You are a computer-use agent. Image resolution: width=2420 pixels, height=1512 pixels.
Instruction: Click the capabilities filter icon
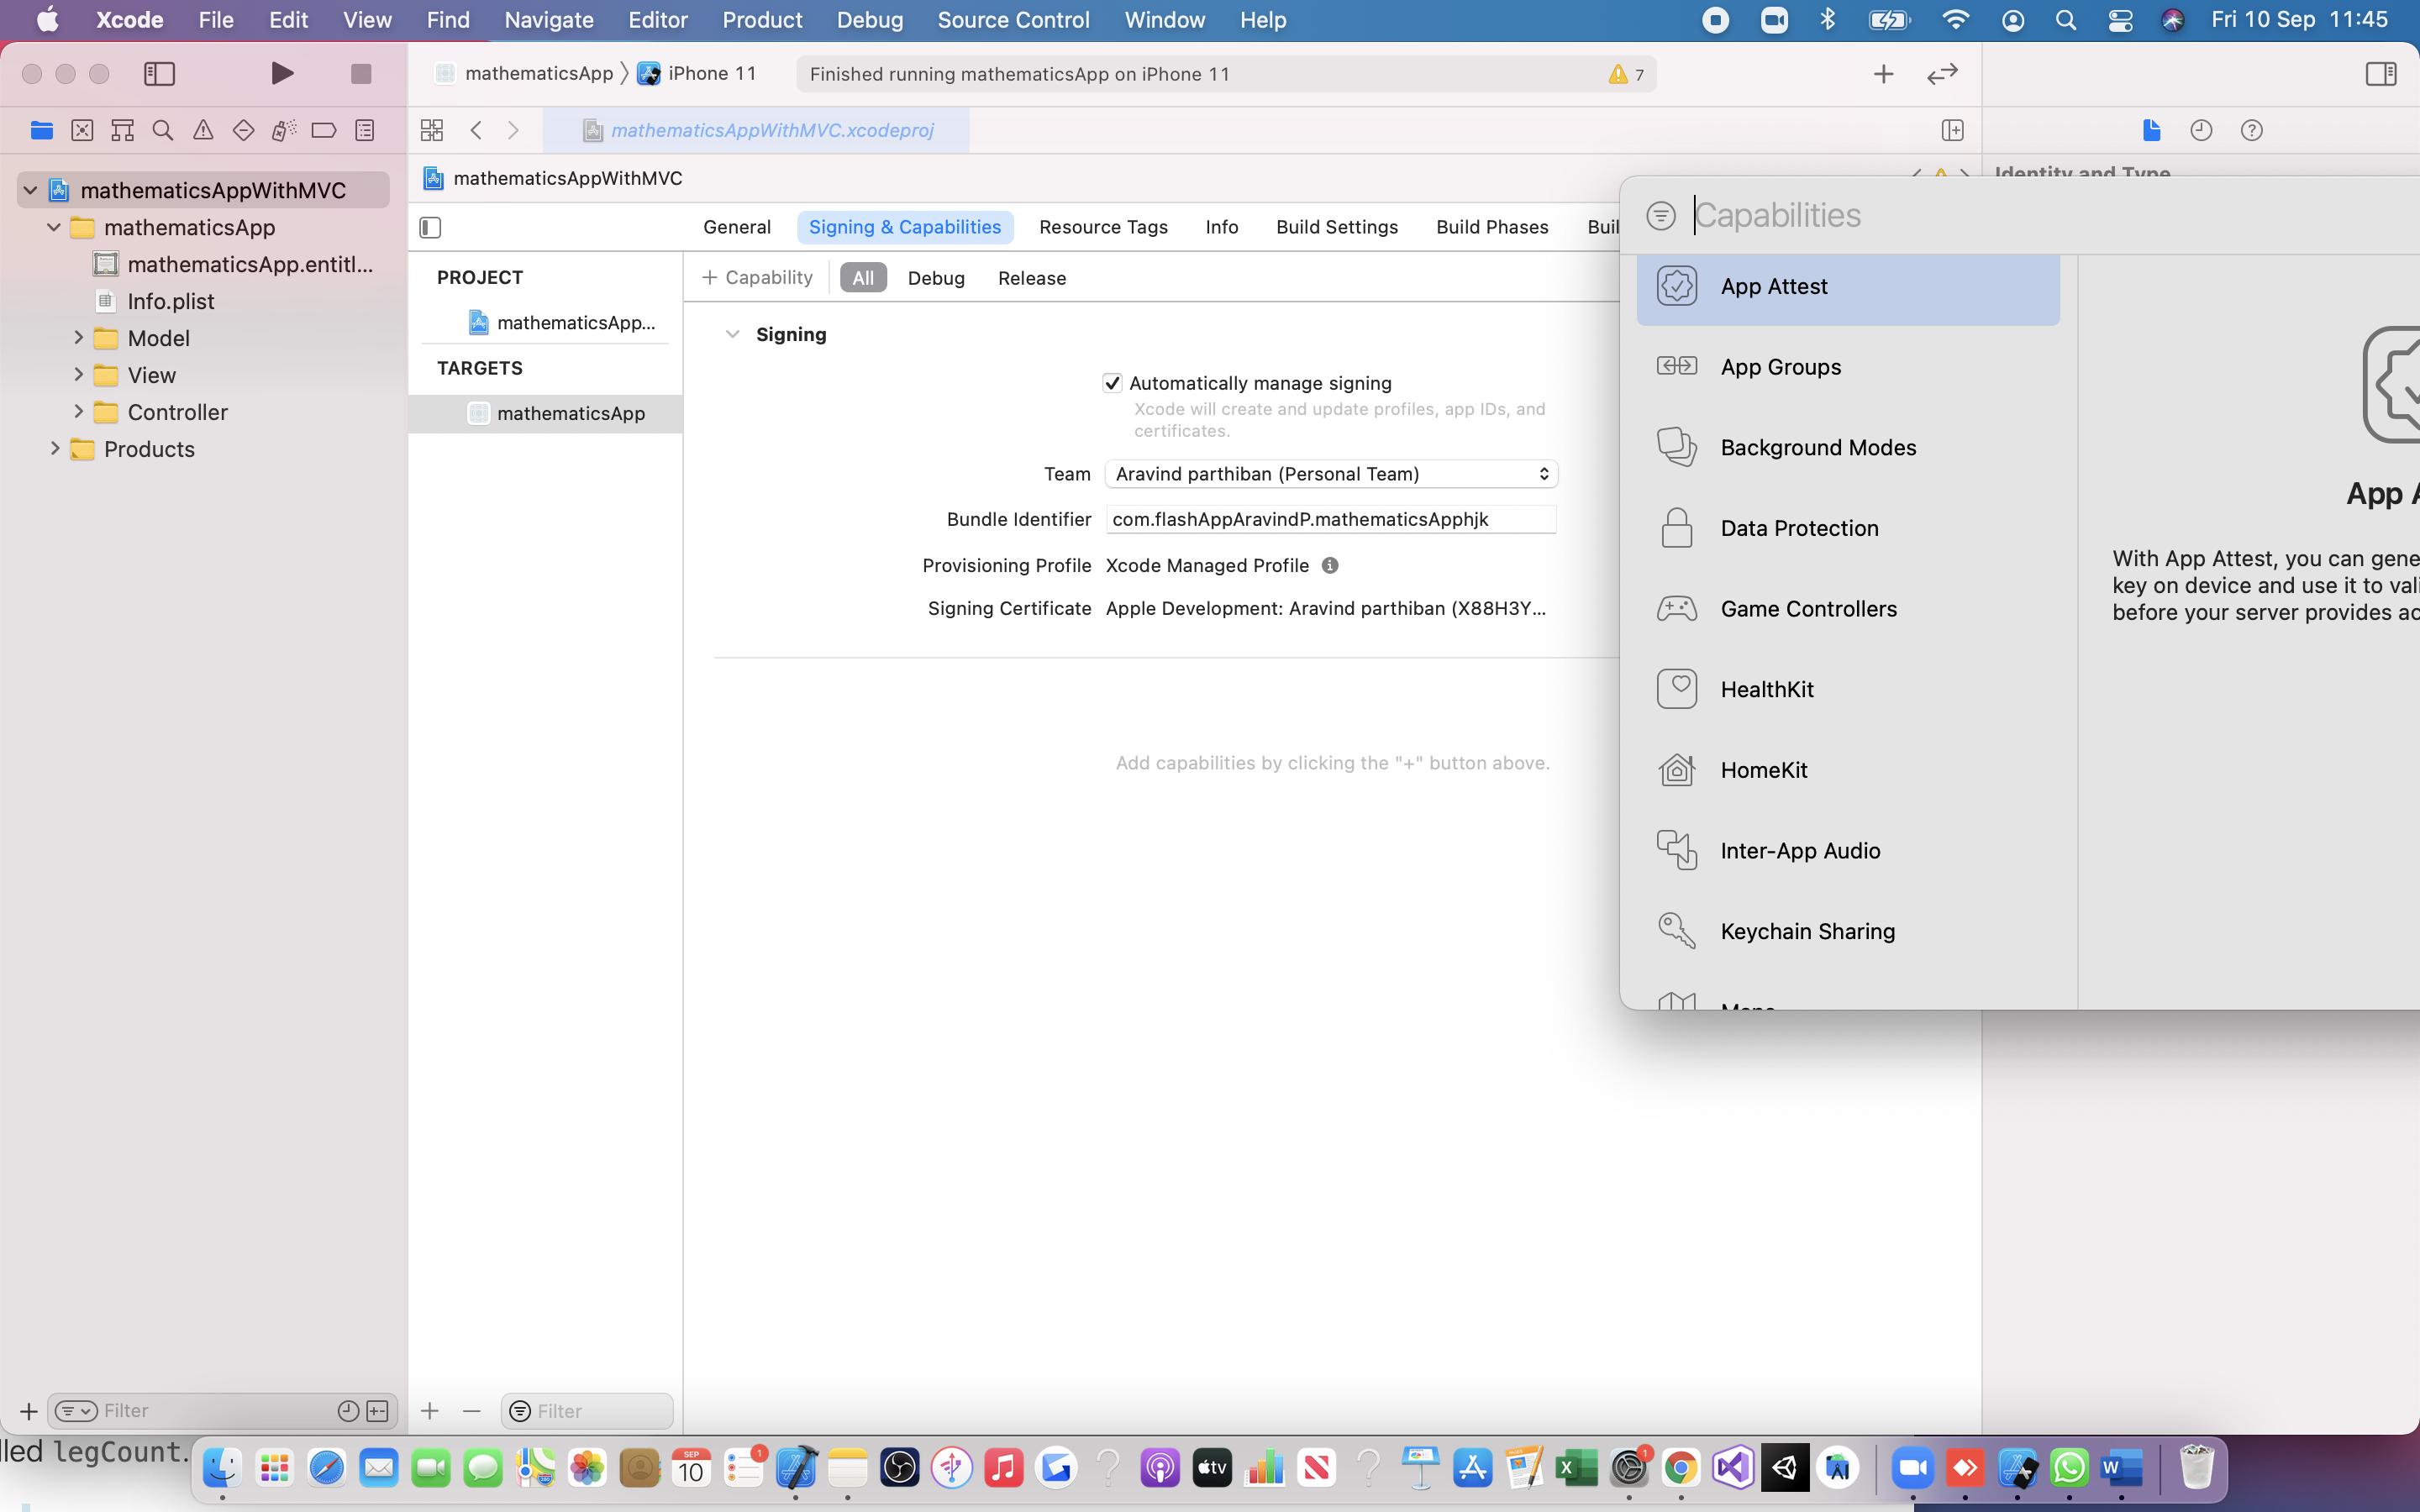point(1660,215)
